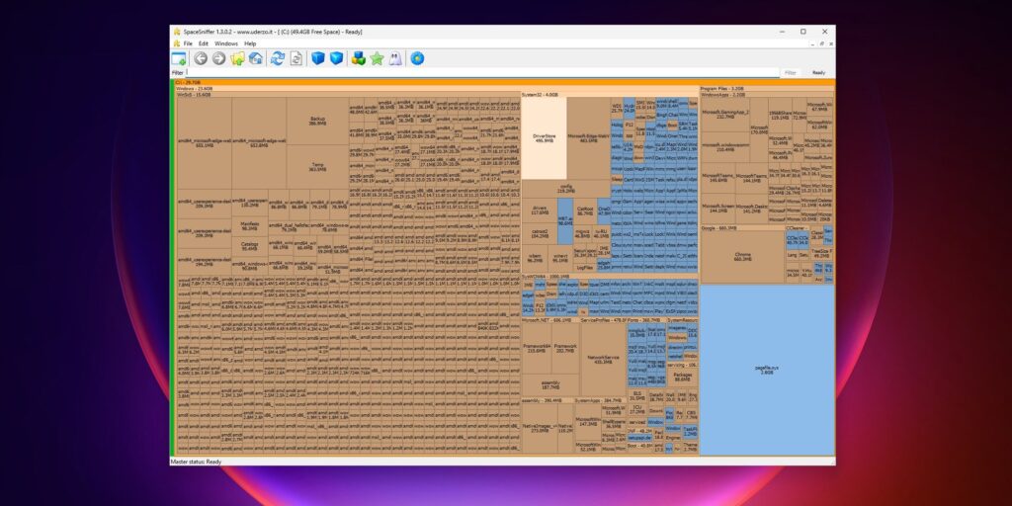
Task: Click the star icon beside File menu
Action: [x=176, y=43]
